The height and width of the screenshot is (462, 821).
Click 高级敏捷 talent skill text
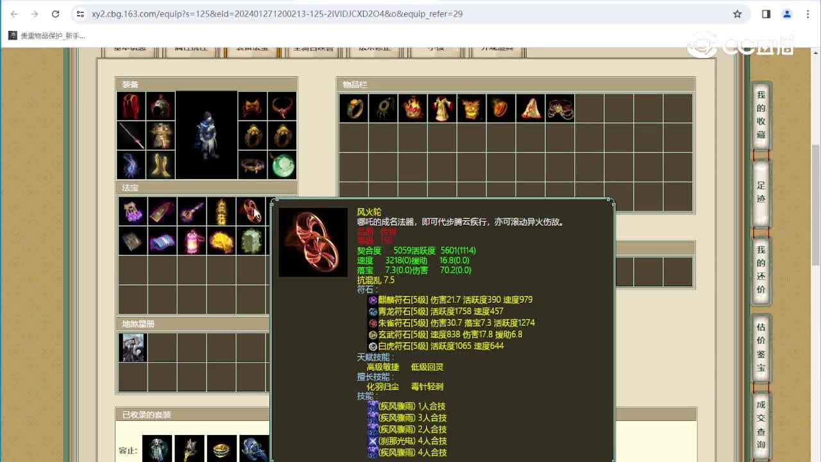coord(383,367)
